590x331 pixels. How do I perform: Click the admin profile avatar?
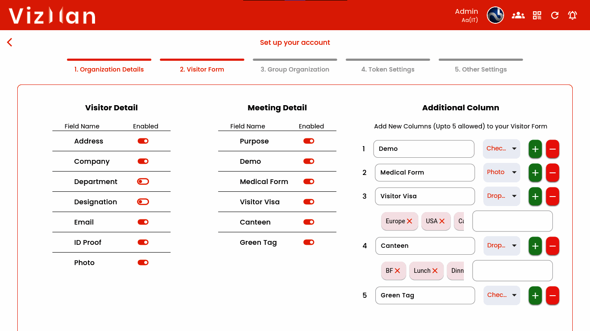click(x=495, y=16)
